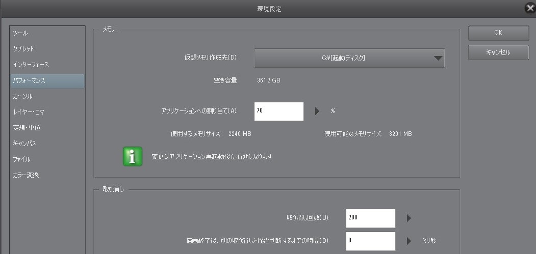The height and width of the screenshot is (254, 536).
Task: Focus the 取り消し回数 input field
Action: (370, 218)
